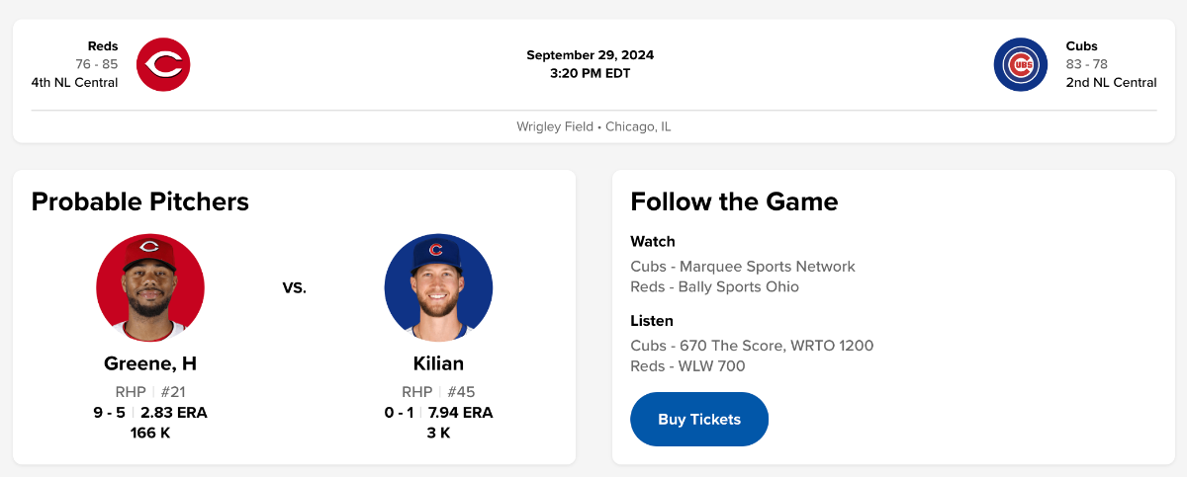This screenshot has height=477, width=1187.
Task: Click the Cincinnati Reds logo icon
Action: (x=163, y=64)
